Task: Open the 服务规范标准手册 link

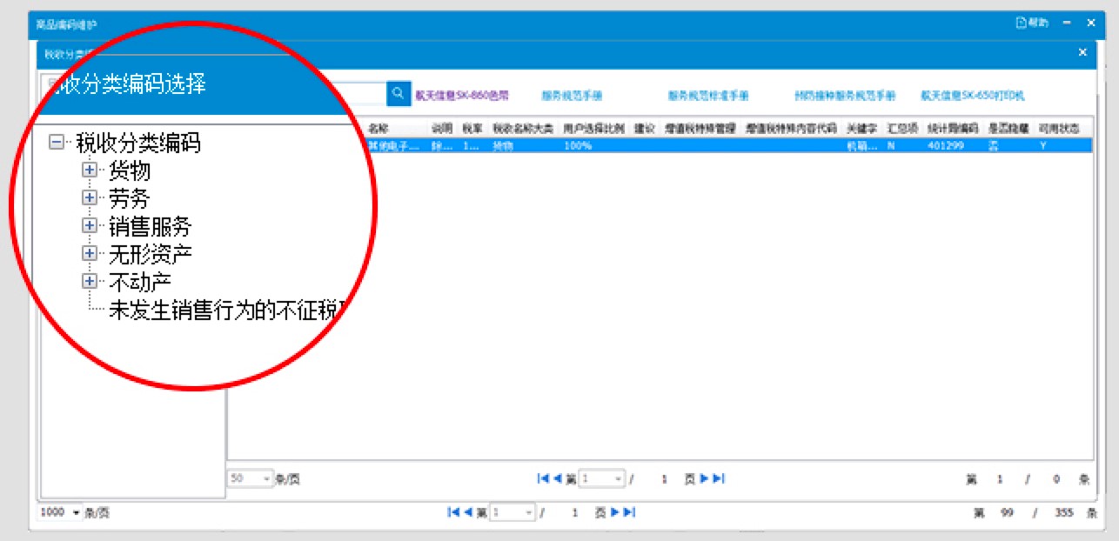Action: point(708,95)
